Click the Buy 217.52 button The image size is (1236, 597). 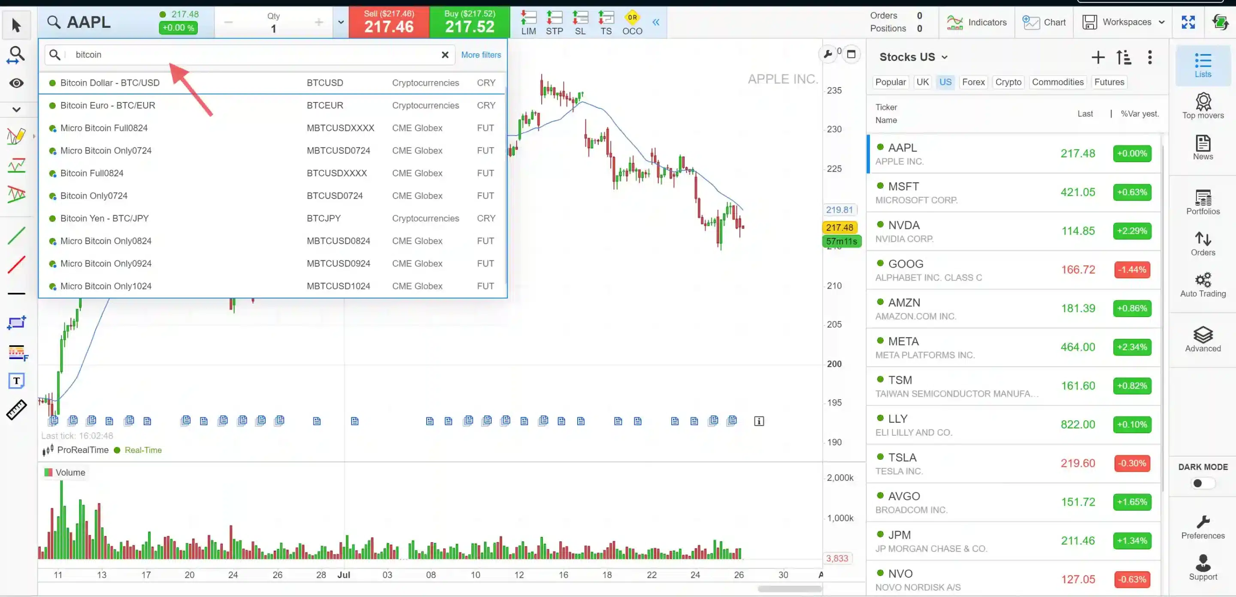[469, 22]
